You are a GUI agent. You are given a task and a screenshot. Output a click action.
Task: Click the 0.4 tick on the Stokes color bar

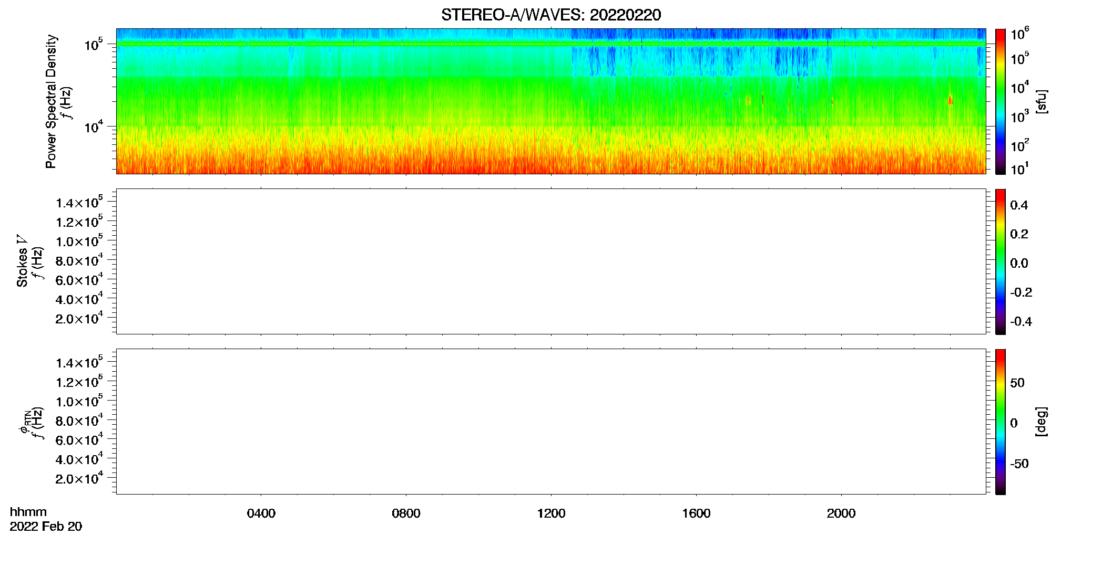pos(1019,205)
